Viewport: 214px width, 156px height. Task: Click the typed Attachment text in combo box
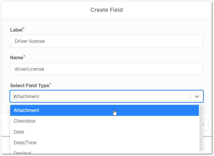tap(26, 97)
